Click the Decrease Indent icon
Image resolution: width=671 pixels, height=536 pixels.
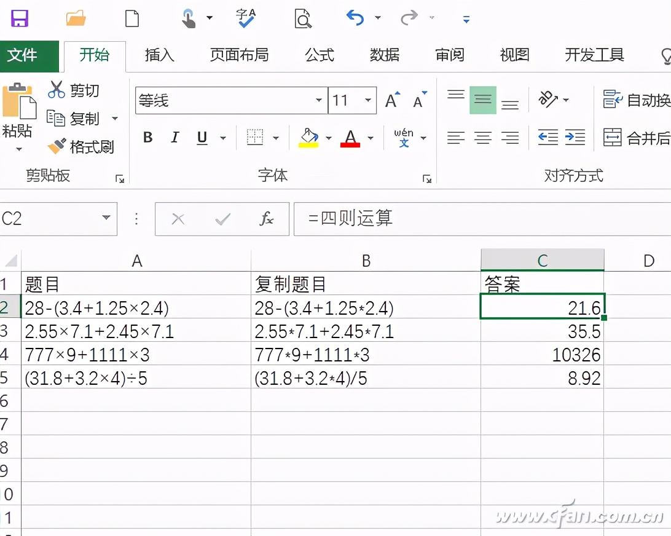[x=548, y=138]
